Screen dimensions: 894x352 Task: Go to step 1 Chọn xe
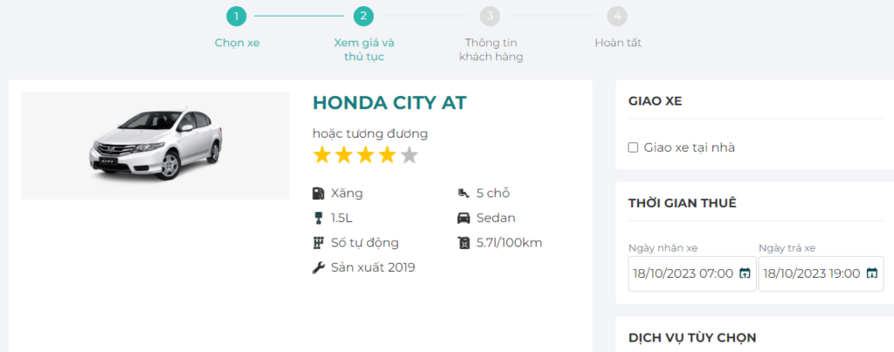[x=237, y=16]
